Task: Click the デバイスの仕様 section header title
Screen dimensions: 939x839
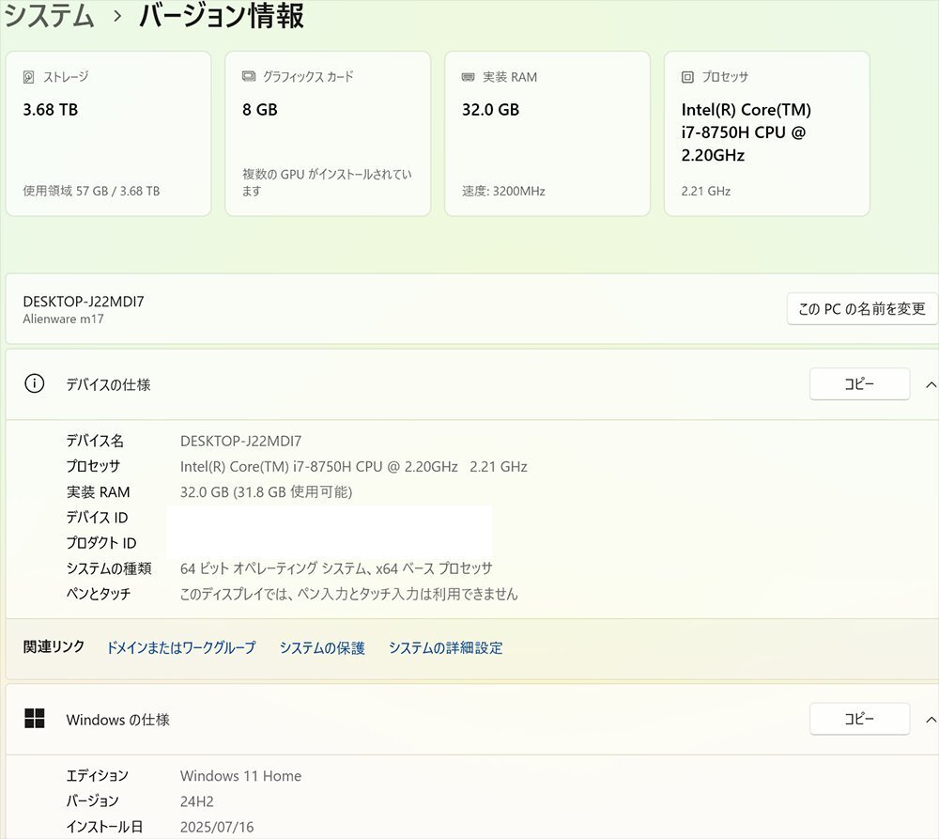Action: click(108, 384)
